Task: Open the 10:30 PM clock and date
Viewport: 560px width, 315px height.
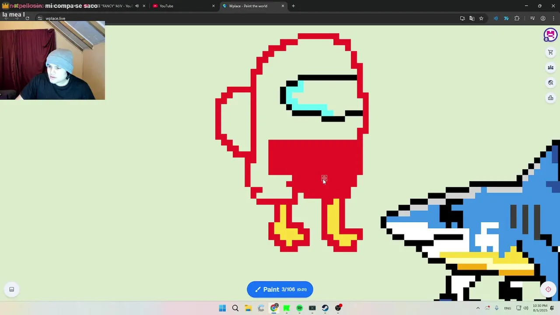Action: pos(540,308)
